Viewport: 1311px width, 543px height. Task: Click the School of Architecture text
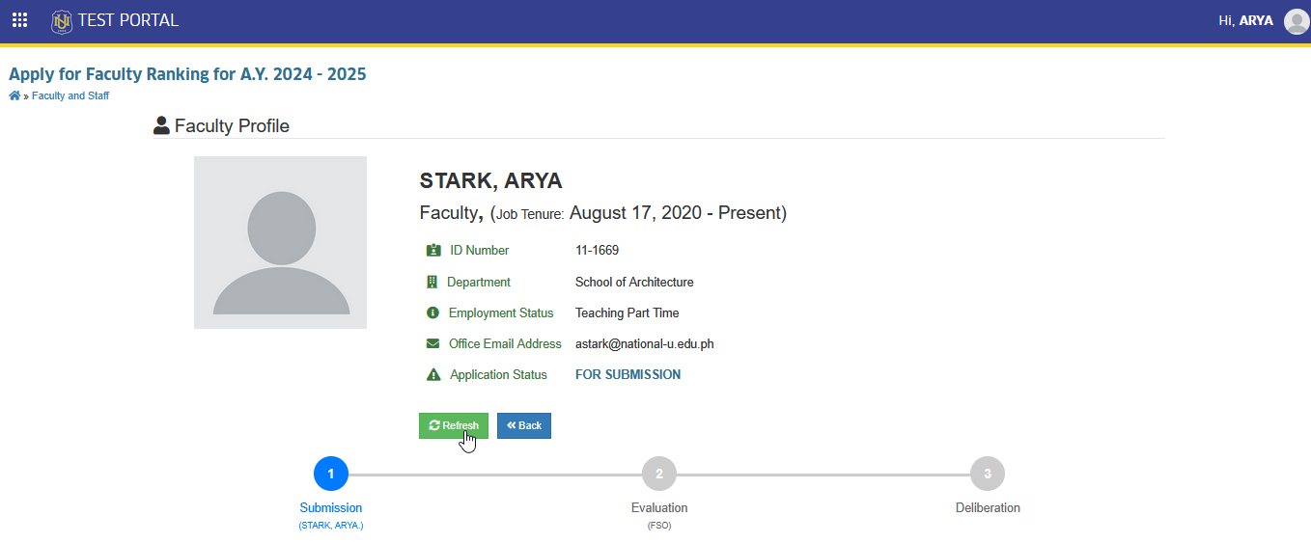pos(634,283)
